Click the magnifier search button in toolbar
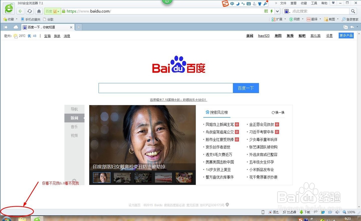 353,11
